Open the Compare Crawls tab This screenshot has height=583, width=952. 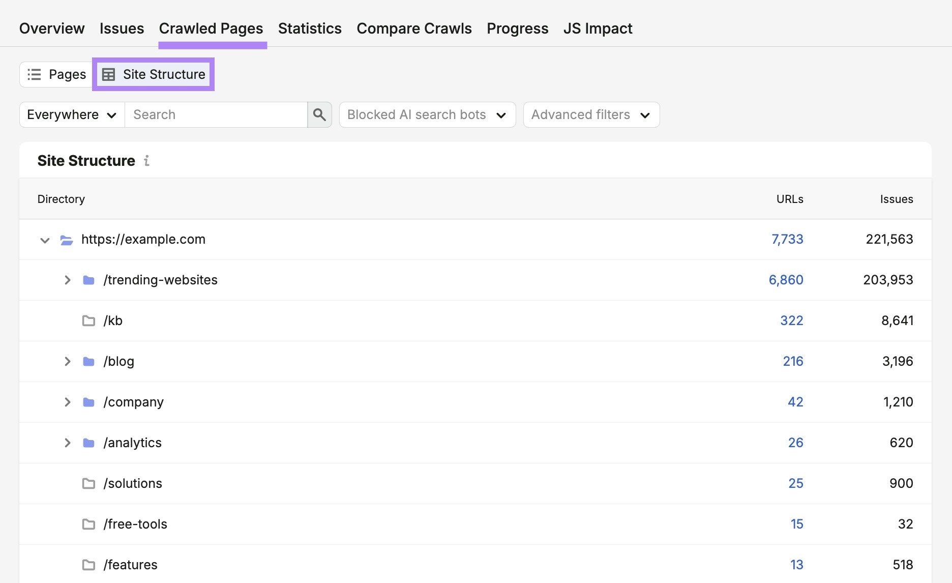coord(414,28)
